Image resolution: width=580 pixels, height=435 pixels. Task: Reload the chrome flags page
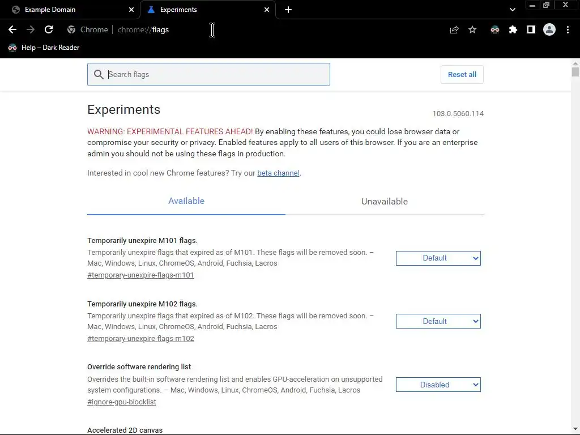(x=49, y=29)
